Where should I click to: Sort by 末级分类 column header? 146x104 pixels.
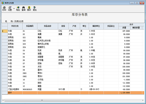[15, 26]
